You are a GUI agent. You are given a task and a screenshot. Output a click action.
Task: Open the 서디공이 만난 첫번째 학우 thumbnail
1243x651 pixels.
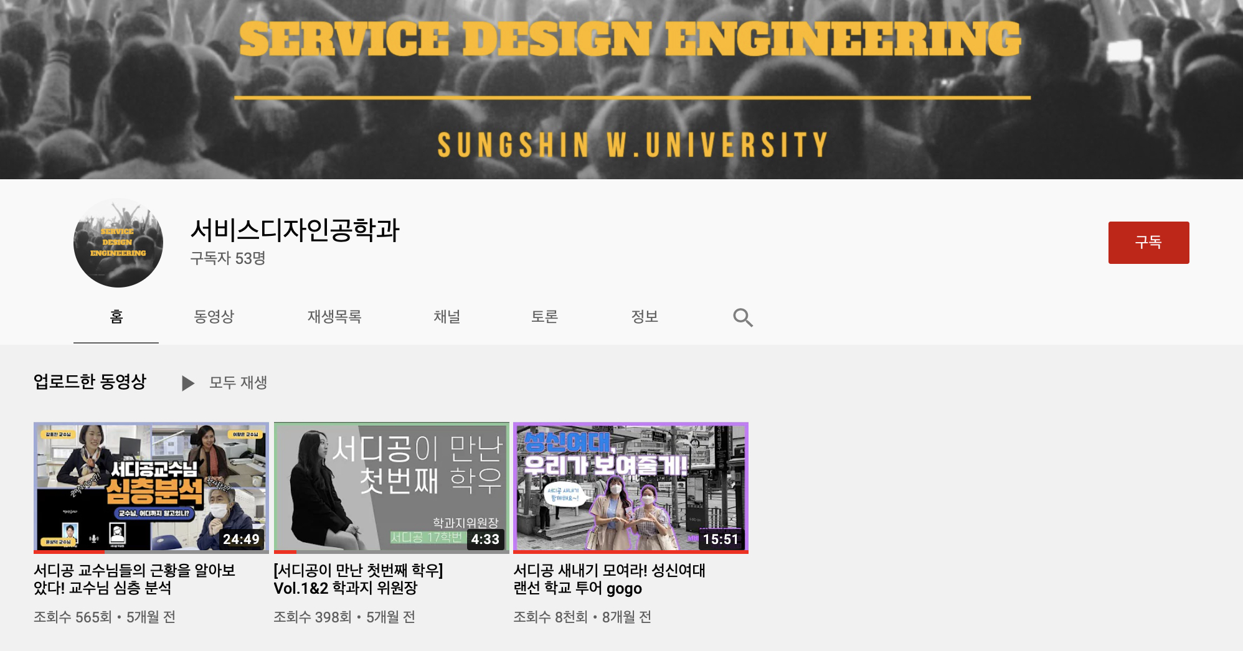point(392,487)
